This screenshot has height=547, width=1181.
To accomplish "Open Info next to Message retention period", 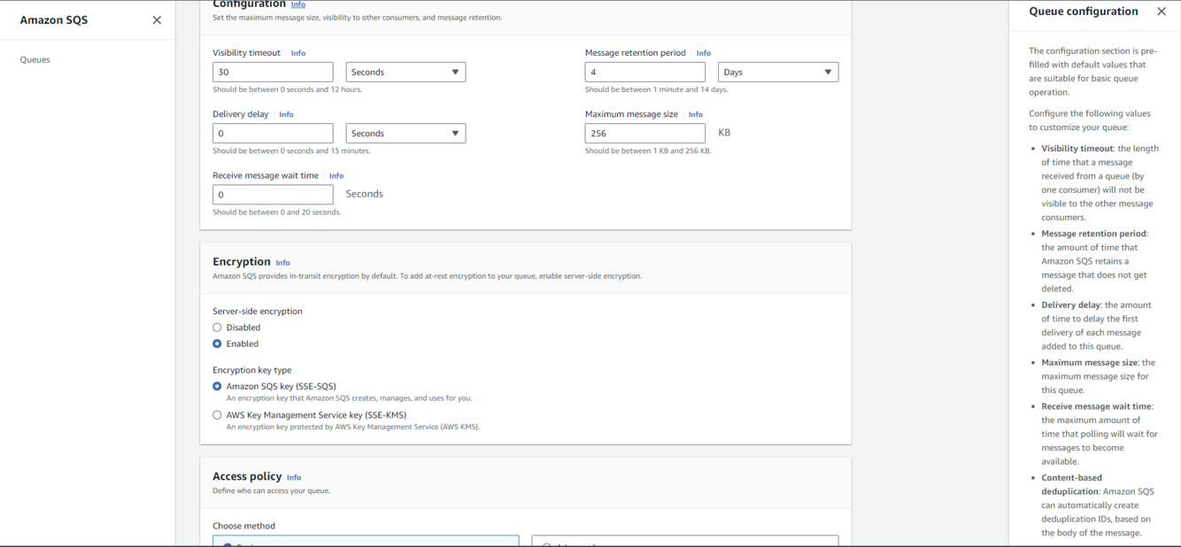I will pos(704,53).
